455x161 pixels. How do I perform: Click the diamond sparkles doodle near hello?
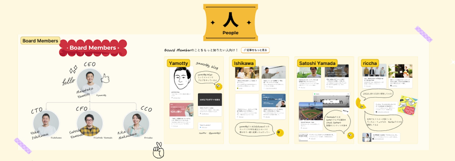(x=73, y=69)
